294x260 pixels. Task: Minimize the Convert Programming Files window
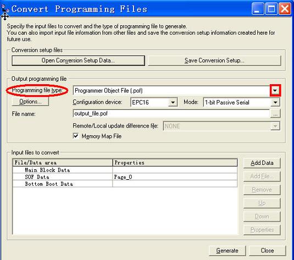pyautogui.click(x=257, y=9)
